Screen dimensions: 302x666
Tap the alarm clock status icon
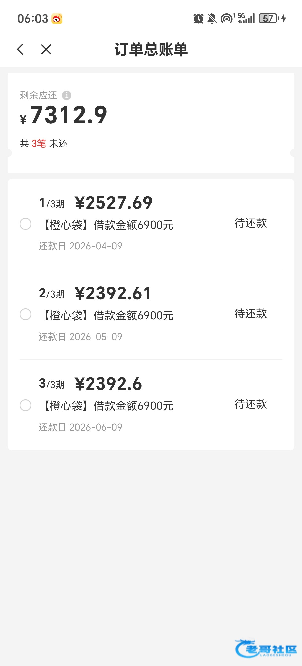coord(198,19)
